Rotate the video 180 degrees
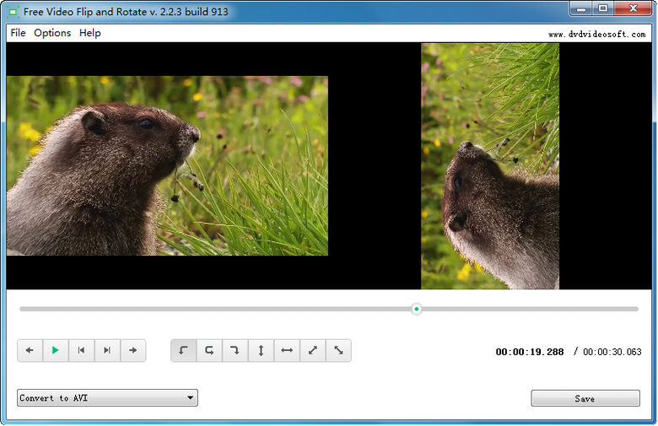The height and width of the screenshot is (426, 658). [x=209, y=350]
